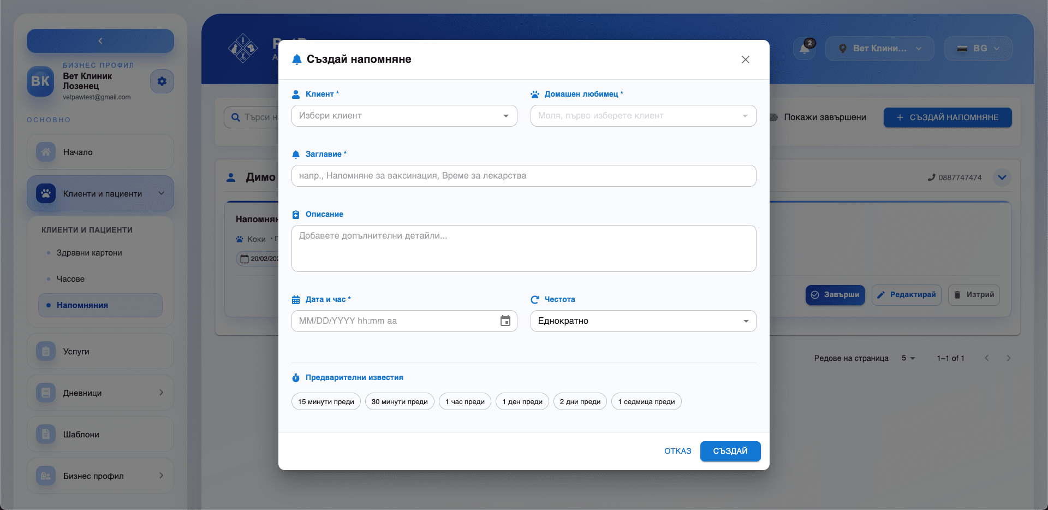Screen dimensions: 1048x510
Task: Close the create reminder dialog
Action: 746,60
